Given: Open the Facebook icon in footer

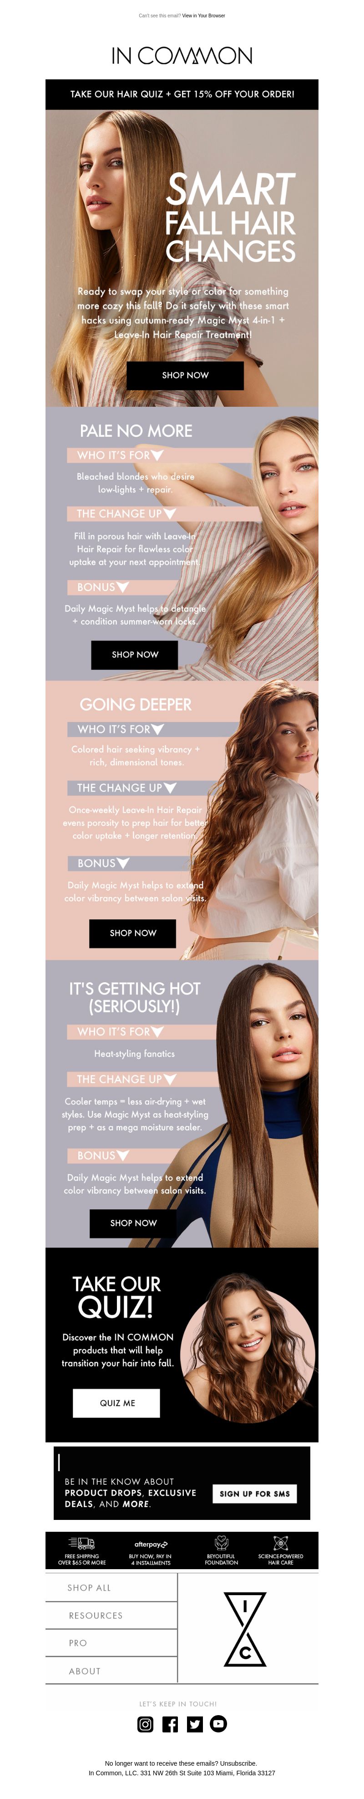Looking at the screenshot, I should tap(170, 1724).
